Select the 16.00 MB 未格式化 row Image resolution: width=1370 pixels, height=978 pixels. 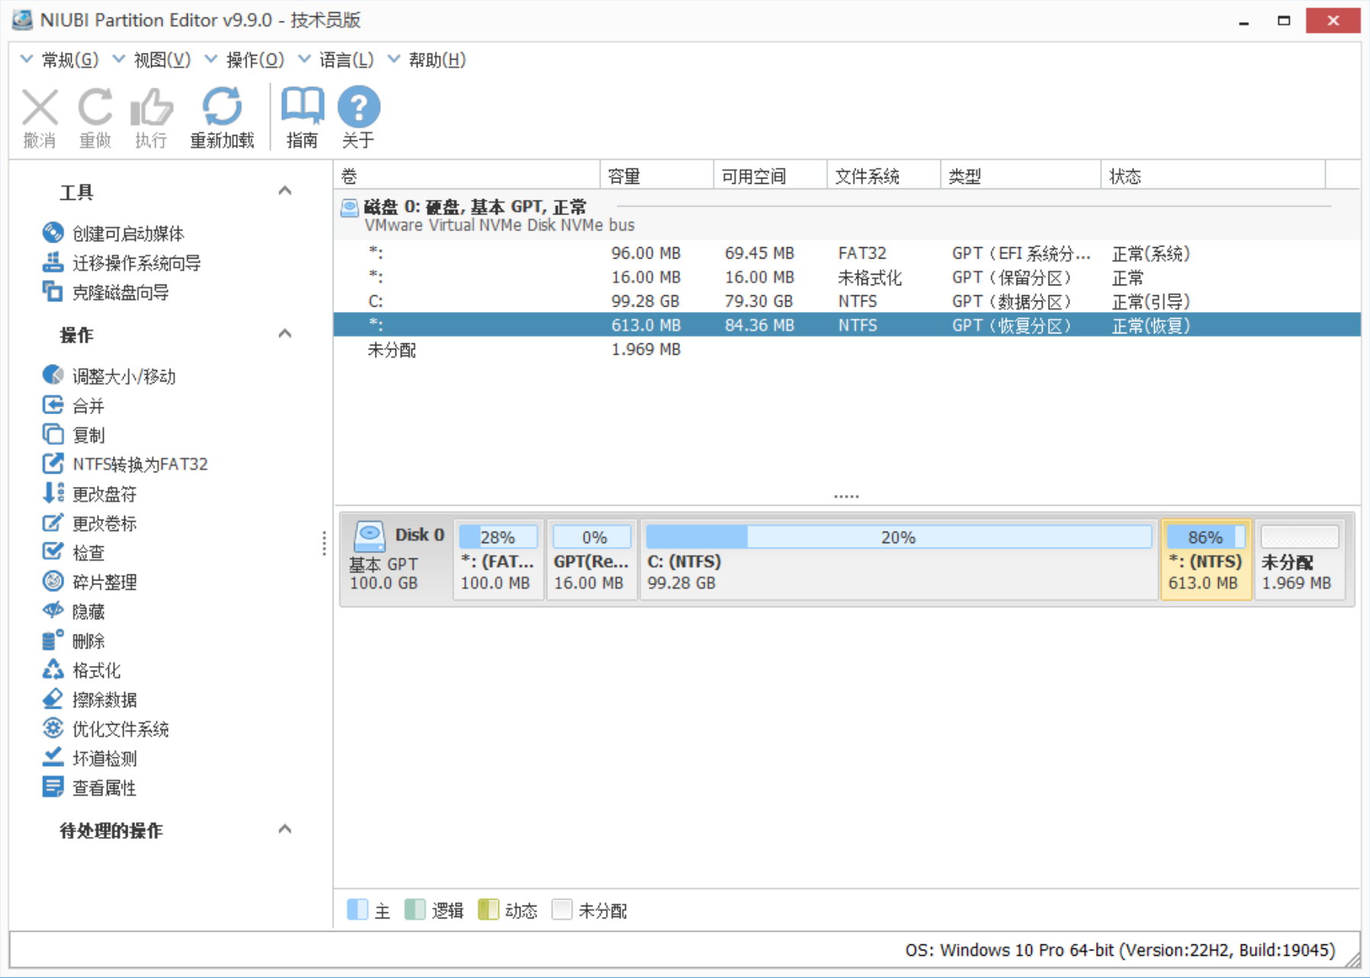[x=847, y=277]
